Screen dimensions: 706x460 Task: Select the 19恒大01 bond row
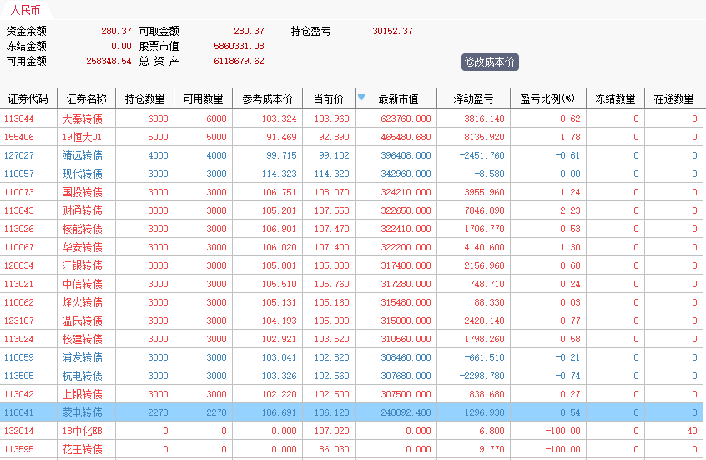[x=82, y=137]
